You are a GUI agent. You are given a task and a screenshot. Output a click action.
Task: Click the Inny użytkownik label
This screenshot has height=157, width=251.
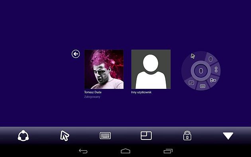(141, 92)
